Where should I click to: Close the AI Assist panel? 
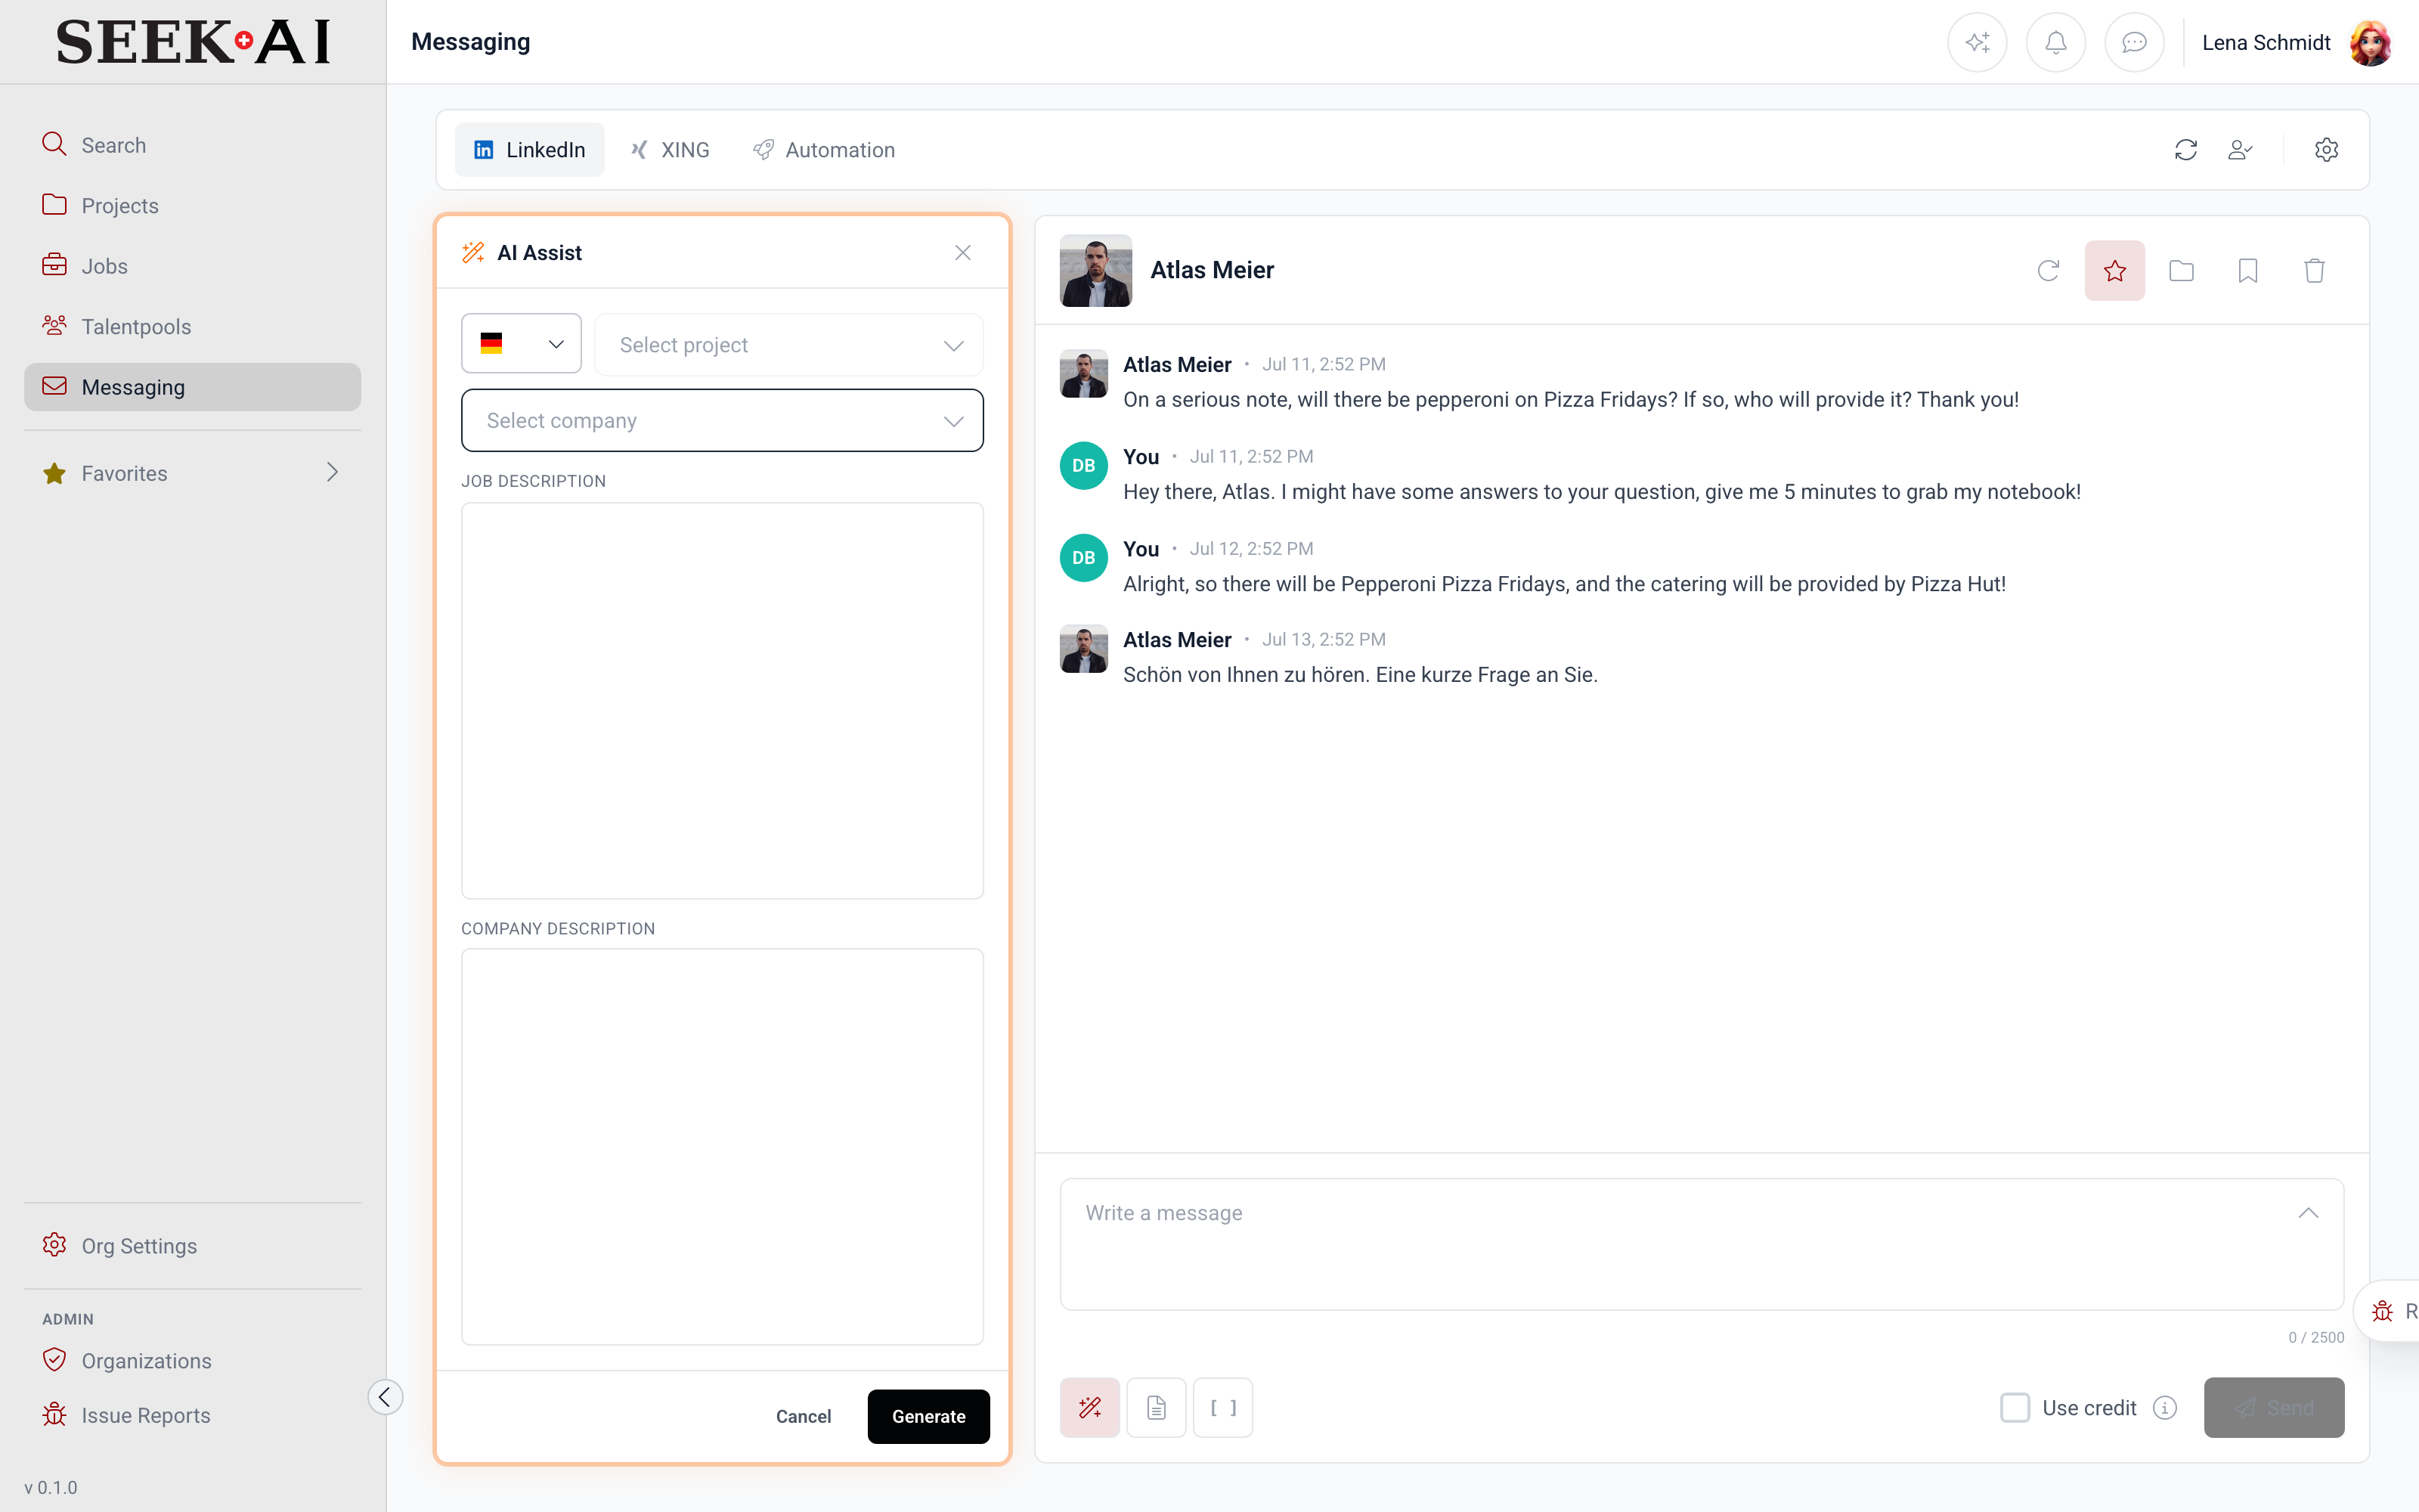click(962, 253)
